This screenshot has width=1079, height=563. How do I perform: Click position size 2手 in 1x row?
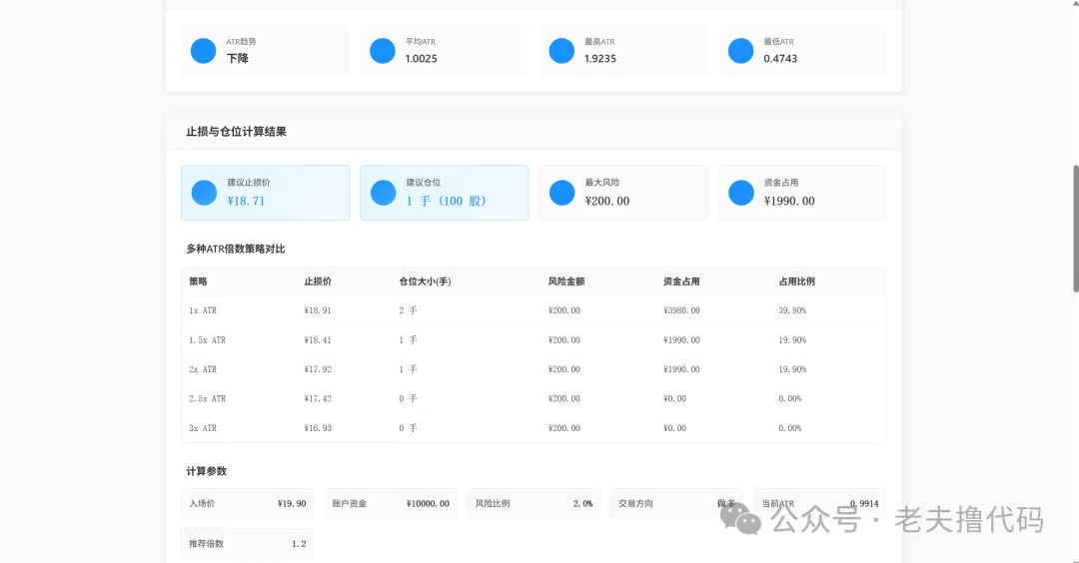tap(408, 310)
